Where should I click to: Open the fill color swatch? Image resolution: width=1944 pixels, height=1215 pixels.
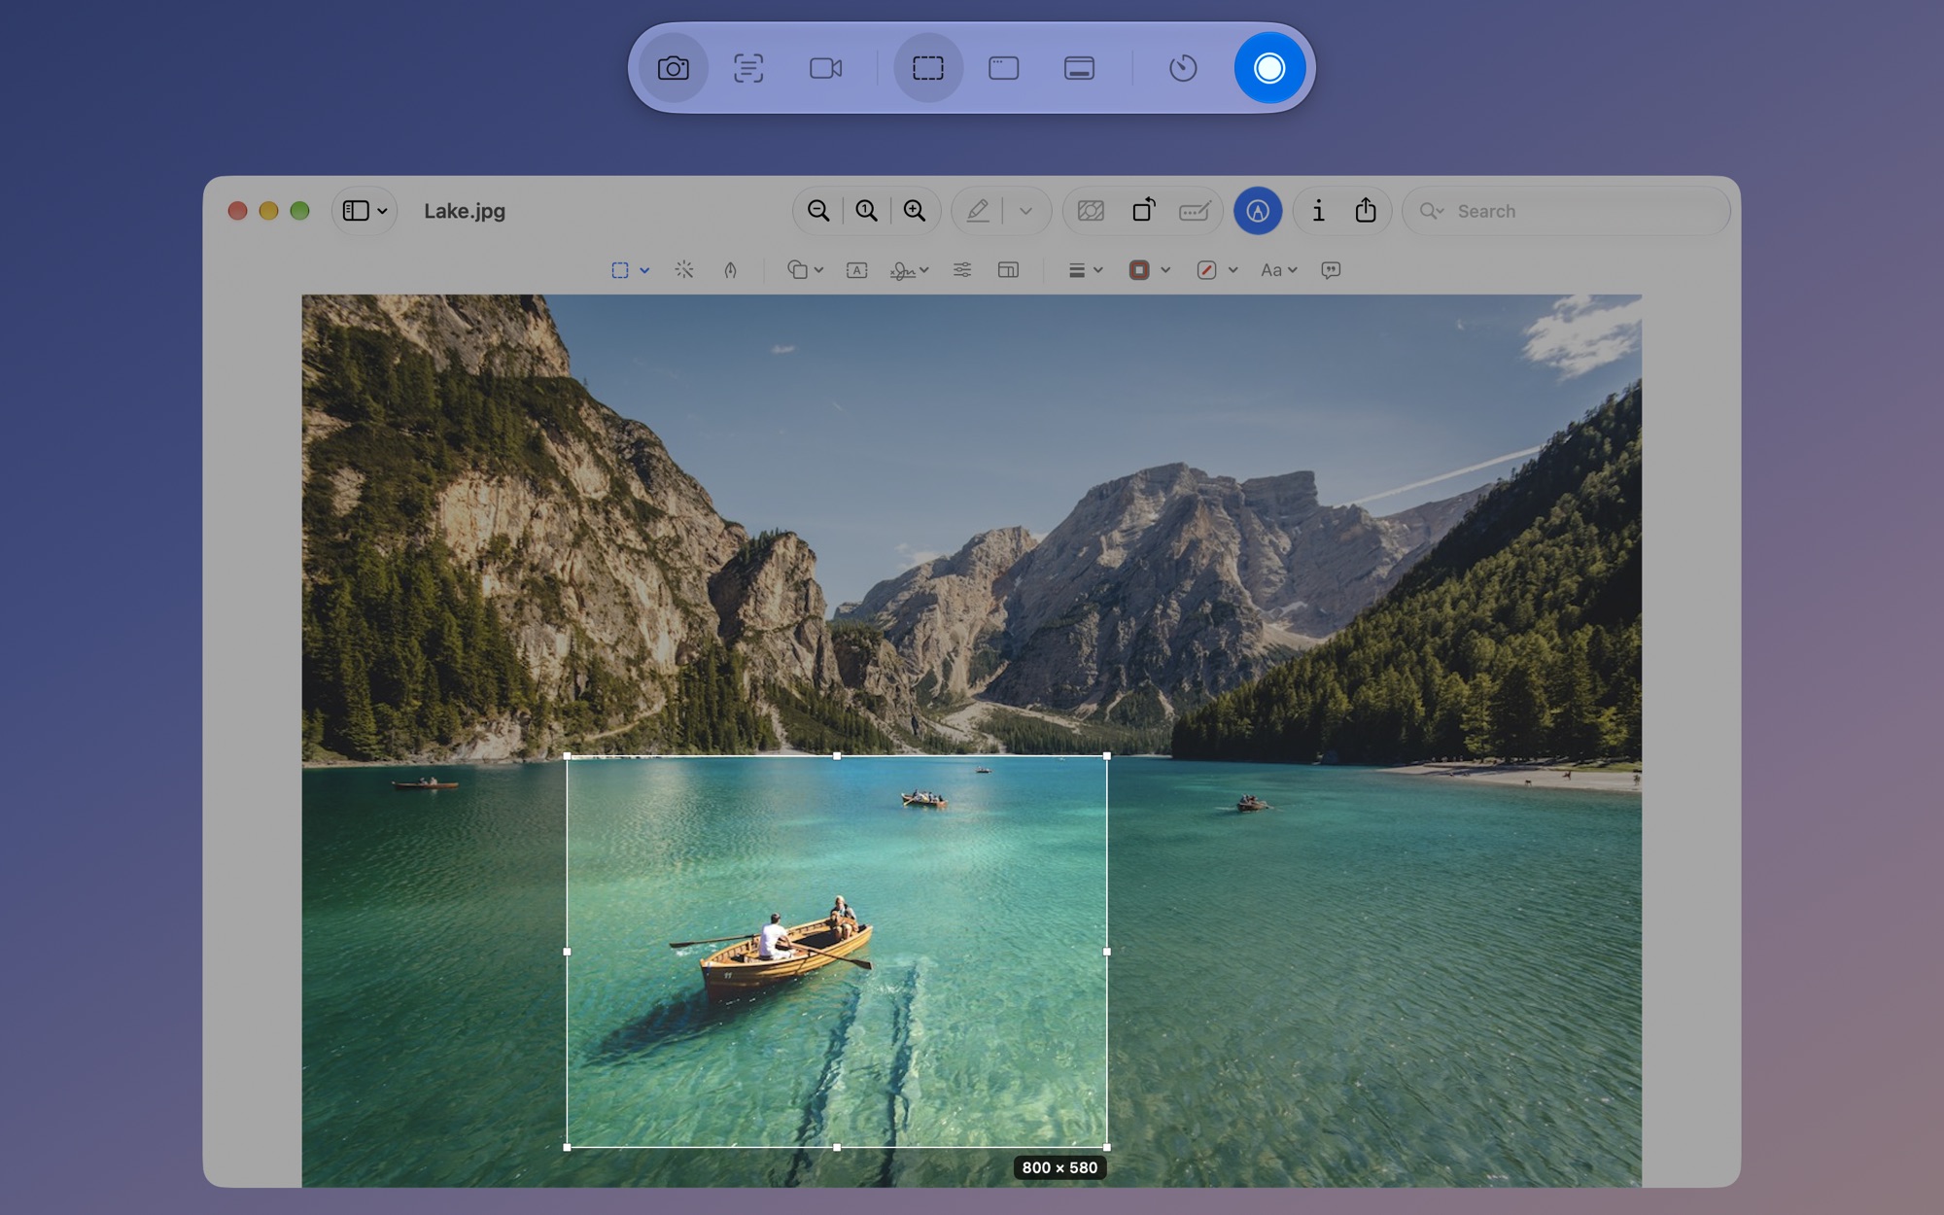click(x=1206, y=270)
